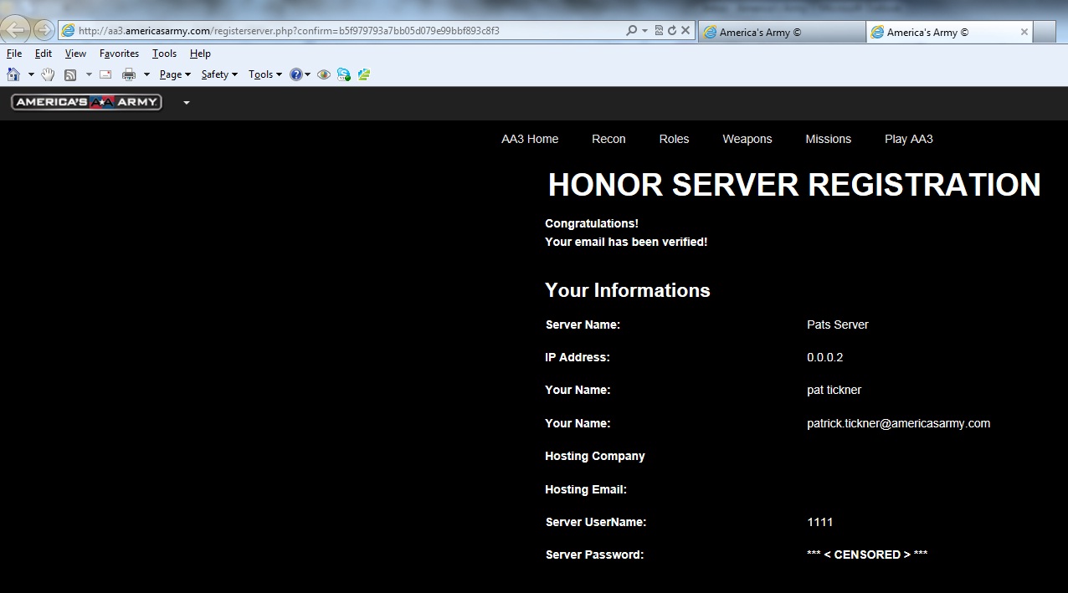Click the IP address value 0.0.0.2
This screenshot has height=593, width=1068.
(825, 357)
